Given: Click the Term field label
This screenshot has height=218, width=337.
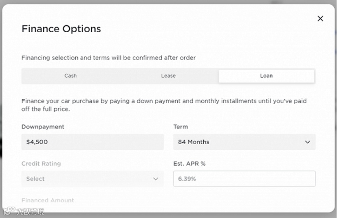Looking at the screenshot, I should [x=181, y=127].
